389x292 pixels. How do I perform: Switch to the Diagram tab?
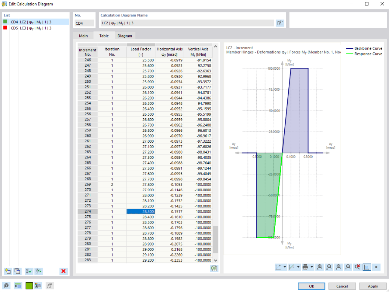pyautogui.click(x=125, y=36)
